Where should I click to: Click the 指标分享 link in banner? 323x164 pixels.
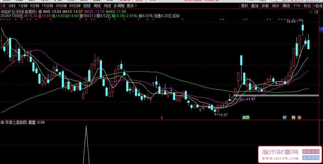point(311,152)
